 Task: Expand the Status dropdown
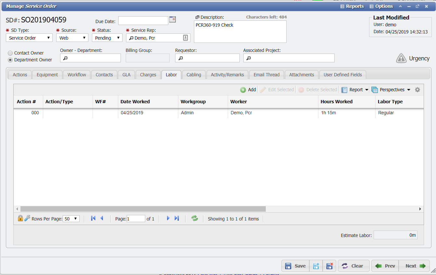pos(107,38)
